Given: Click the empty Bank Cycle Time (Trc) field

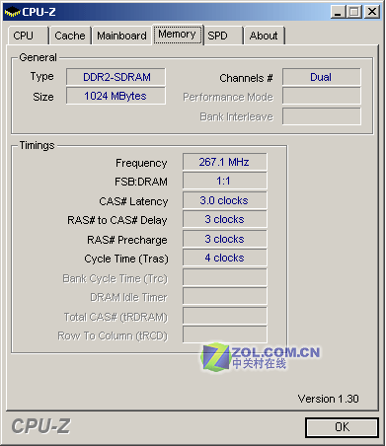Looking at the screenshot, I should [225, 277].
